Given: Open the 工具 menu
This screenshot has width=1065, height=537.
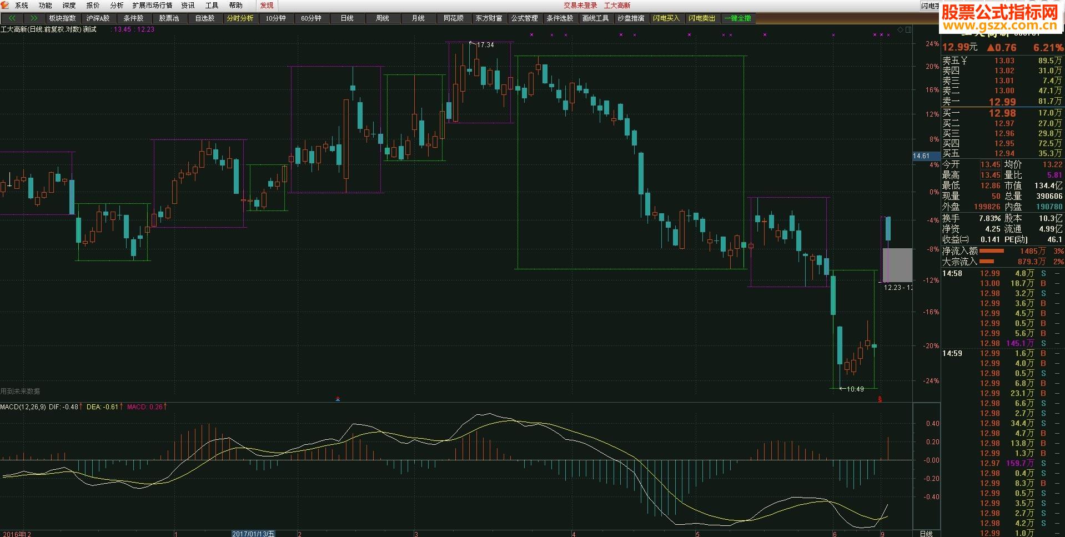Looking at the screenshot, I should pos(212,6).
